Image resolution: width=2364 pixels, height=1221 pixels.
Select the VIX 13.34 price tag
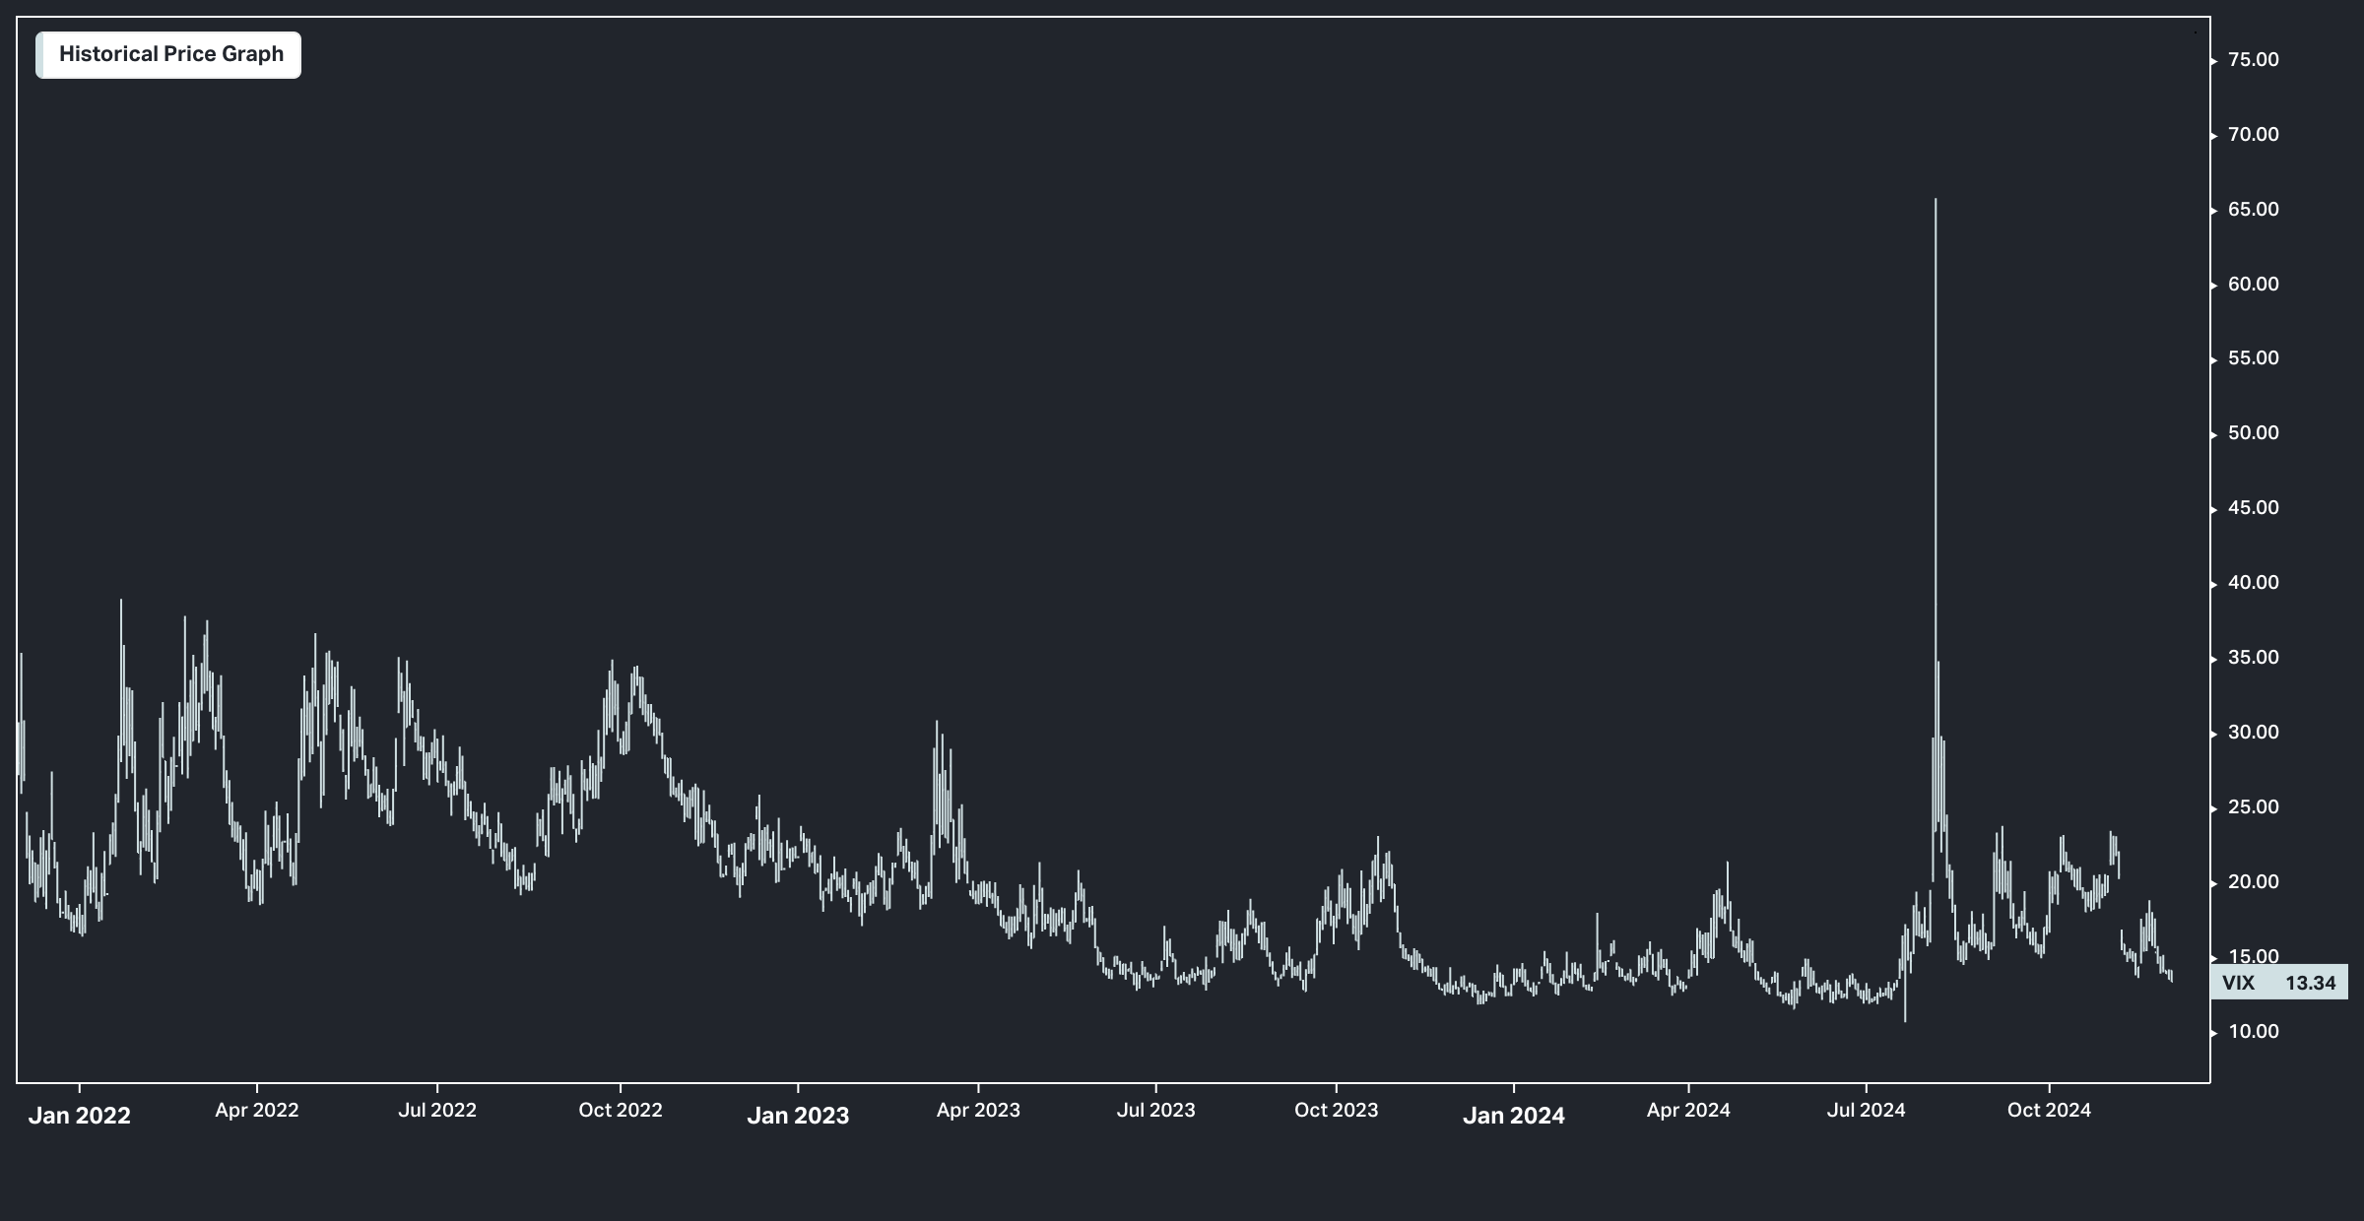(x=2279, y=983)
